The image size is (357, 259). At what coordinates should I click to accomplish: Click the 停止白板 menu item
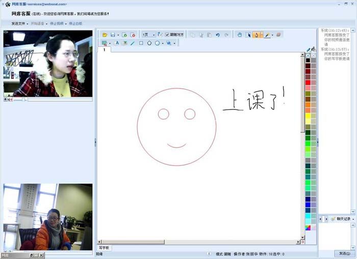pos(75,23)
